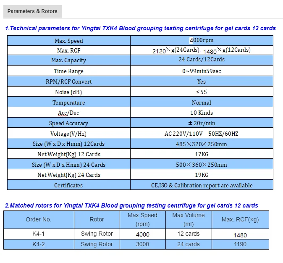Select Net Weight(Kg) 12 Cards label
283x263 pixels.
point(69,154)
